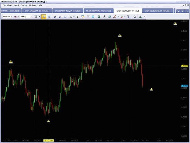The image size is (190, 143).
Task: Switch to USD/CAD 60 minutes chart tab
Action: click(x=157, y=11)
